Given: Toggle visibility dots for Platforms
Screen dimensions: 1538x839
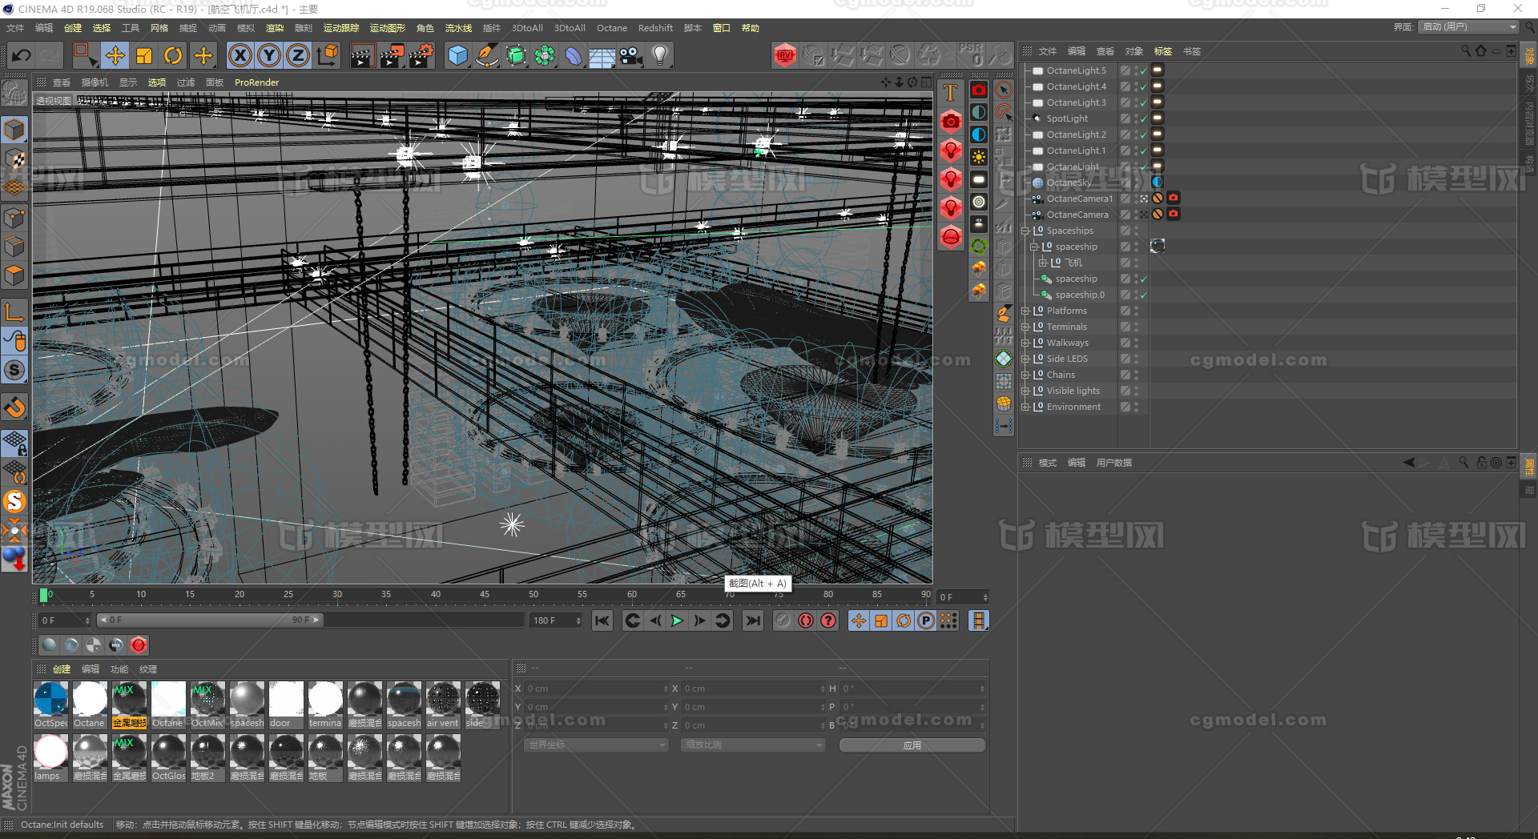Looking at the screenshot, I should pyautogui.click(x=1137, y=311).
